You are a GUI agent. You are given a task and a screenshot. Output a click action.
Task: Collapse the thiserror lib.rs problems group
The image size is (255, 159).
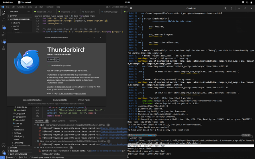(35, 141)
